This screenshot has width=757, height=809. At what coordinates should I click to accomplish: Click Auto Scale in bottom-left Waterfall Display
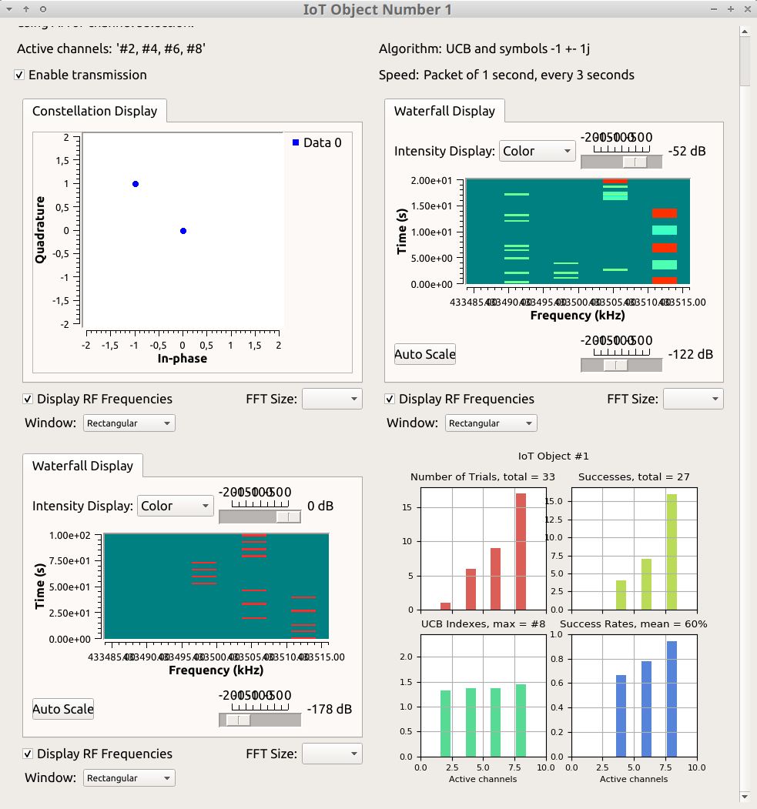(63, 710)
